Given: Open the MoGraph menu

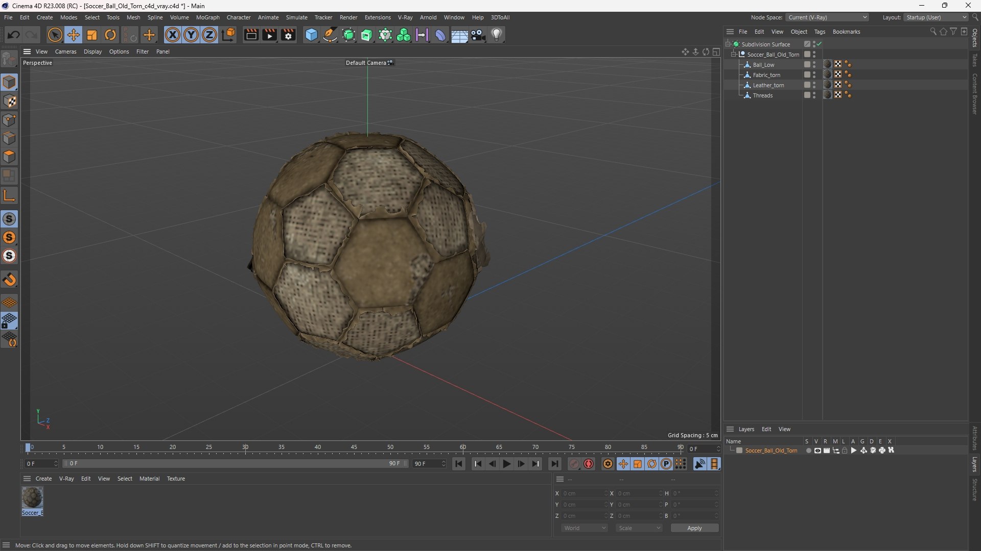Looking at the screenshot, I should pos(207,17).
